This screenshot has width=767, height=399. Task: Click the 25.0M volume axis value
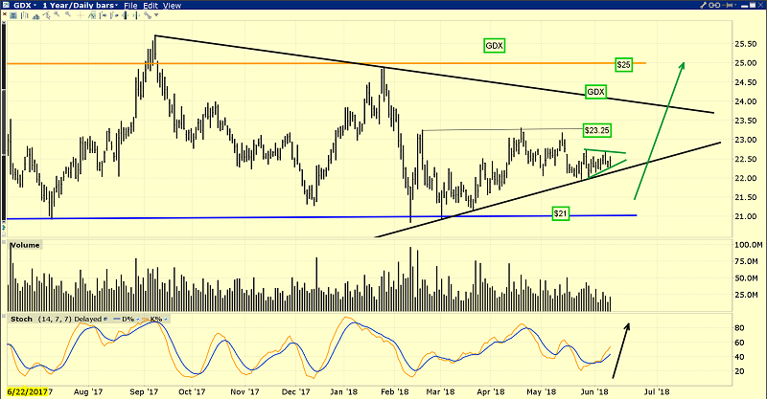[x=749, y=295]
